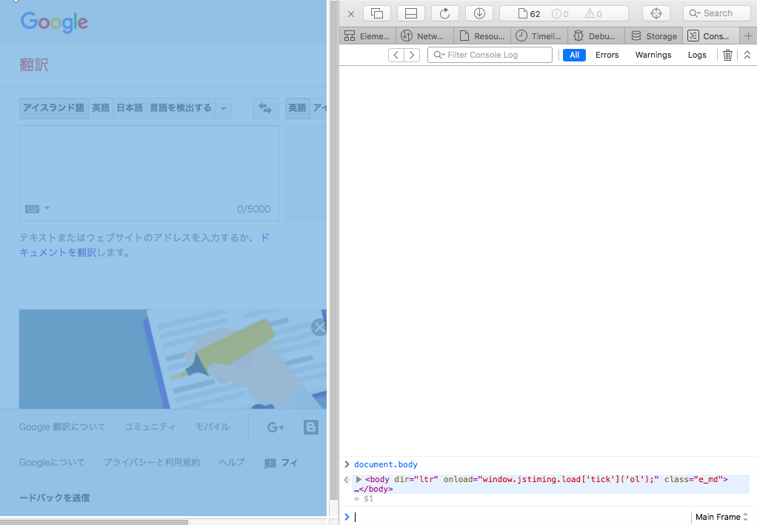Click the swap languages arrows icon
The image size is (757, 525).
click(265, 108)
